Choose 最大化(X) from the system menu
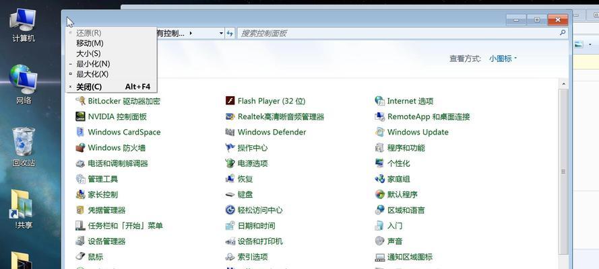This screenshot has height=269, width=599. (111, 74)
